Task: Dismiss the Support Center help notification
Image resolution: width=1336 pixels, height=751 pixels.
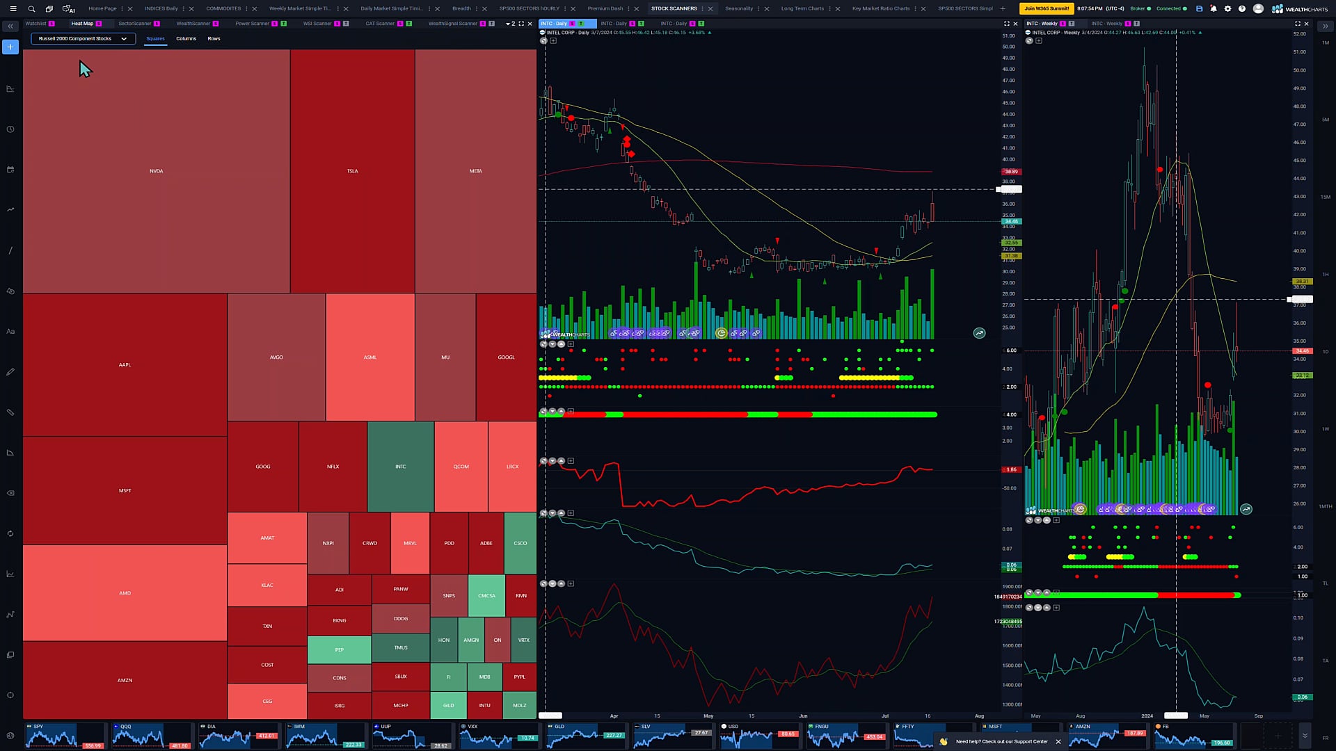Action: coord(1058,742)
